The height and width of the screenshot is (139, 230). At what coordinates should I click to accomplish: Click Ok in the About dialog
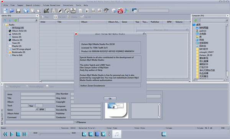110,98
